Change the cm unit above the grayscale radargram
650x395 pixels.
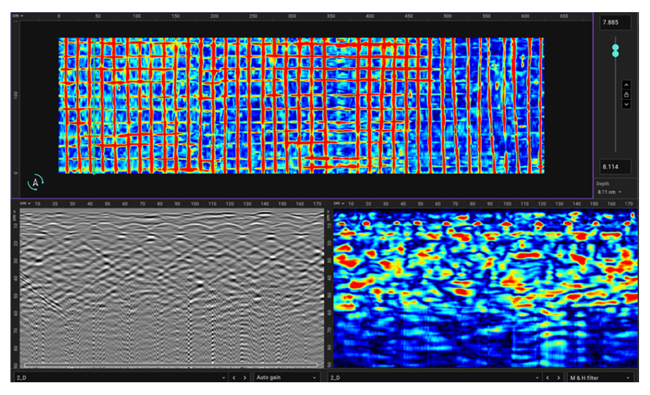tap(25, 203)
